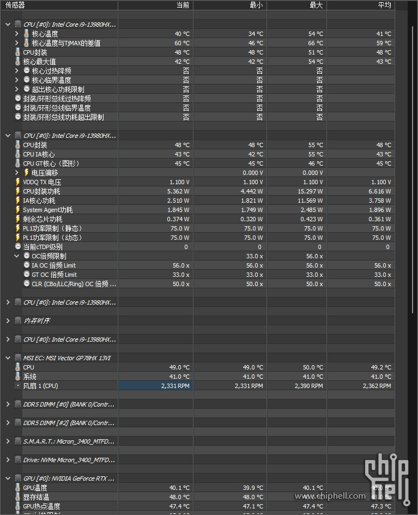Select the 11.569 W IA core max value
Image resolution: width=418 pixels, height=515 pixels.
[310, 201]
